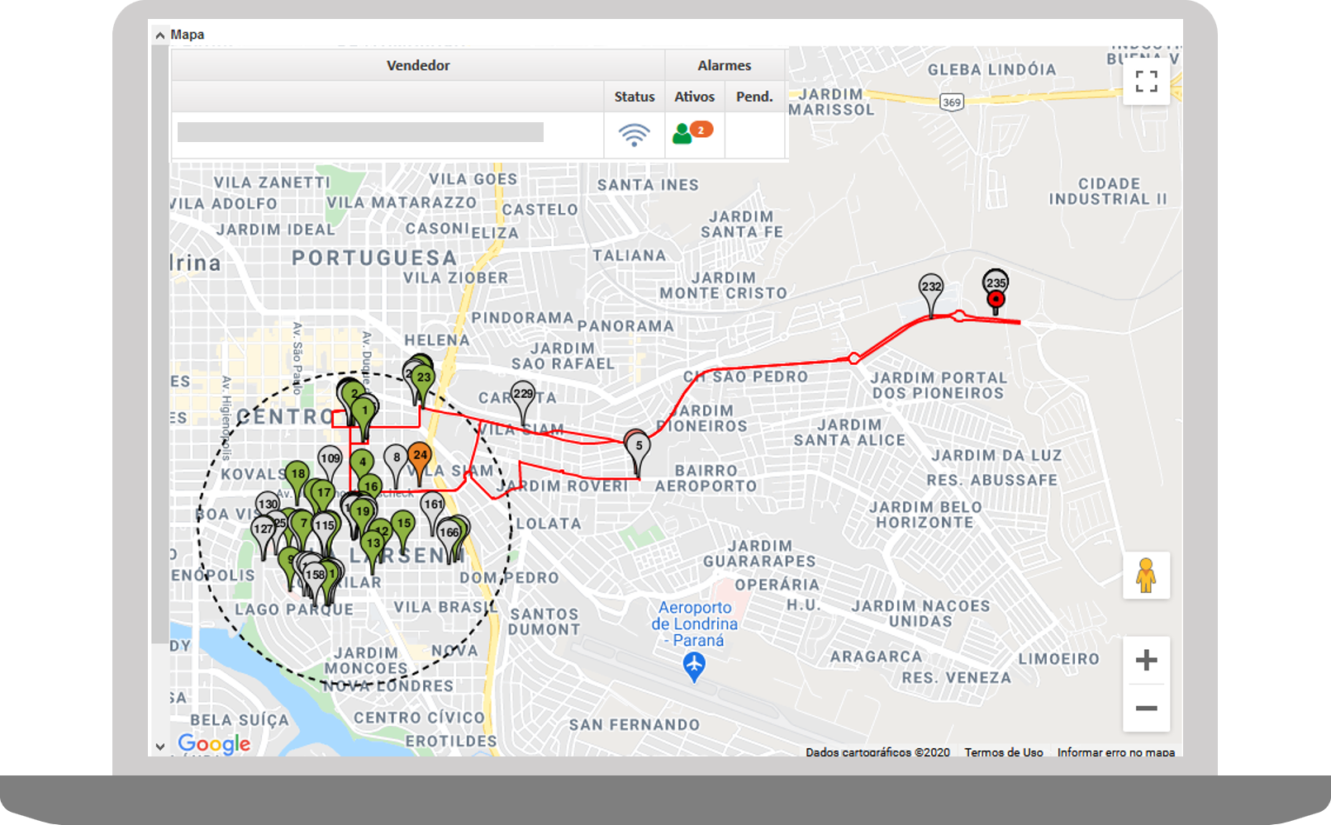Click the scroll down arrow
The width and height of the screenshot is (1331, 825).
pos(160,747)
